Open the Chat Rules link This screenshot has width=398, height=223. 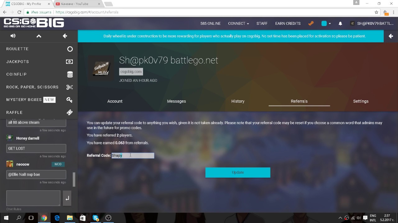tap(14, 209)
